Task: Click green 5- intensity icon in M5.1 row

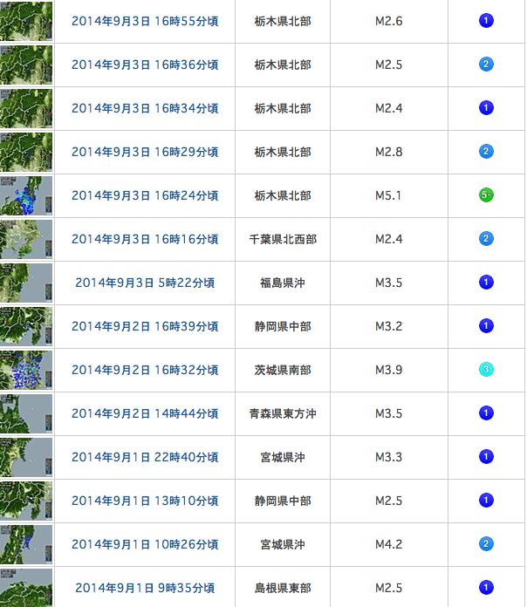Action: pos(486,194)
